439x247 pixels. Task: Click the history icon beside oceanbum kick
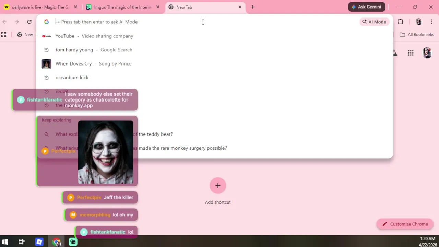(46, 78)
